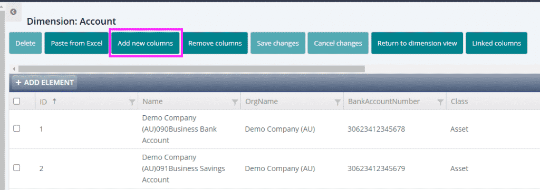This screenshot has height=190, width=540.
Task: Open the ID column filter icon
Action: coord(132,102)
